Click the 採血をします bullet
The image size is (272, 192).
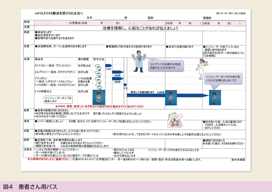44,32
